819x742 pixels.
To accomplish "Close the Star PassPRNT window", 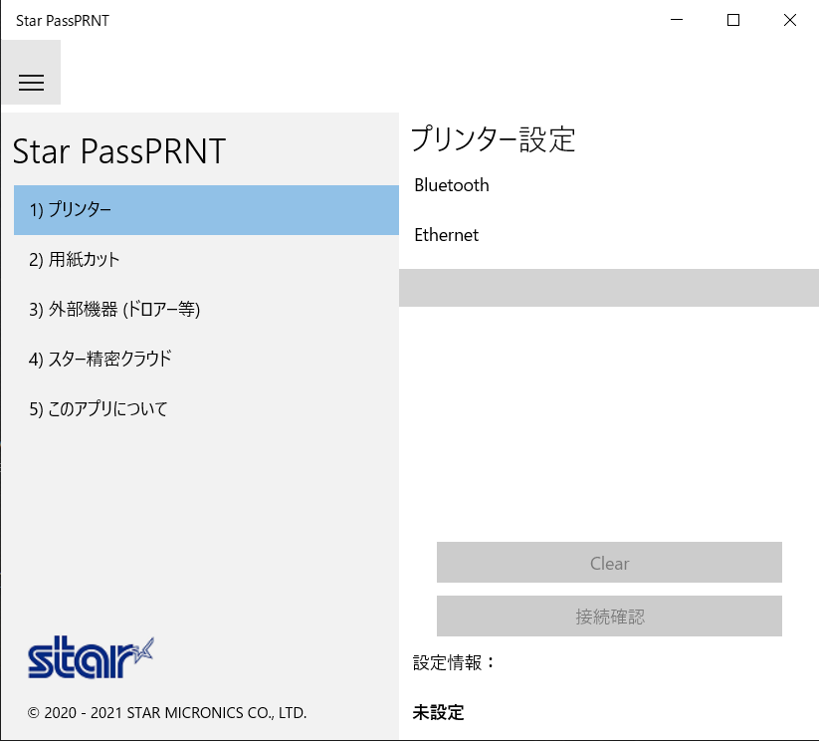I will pos(790,20).
